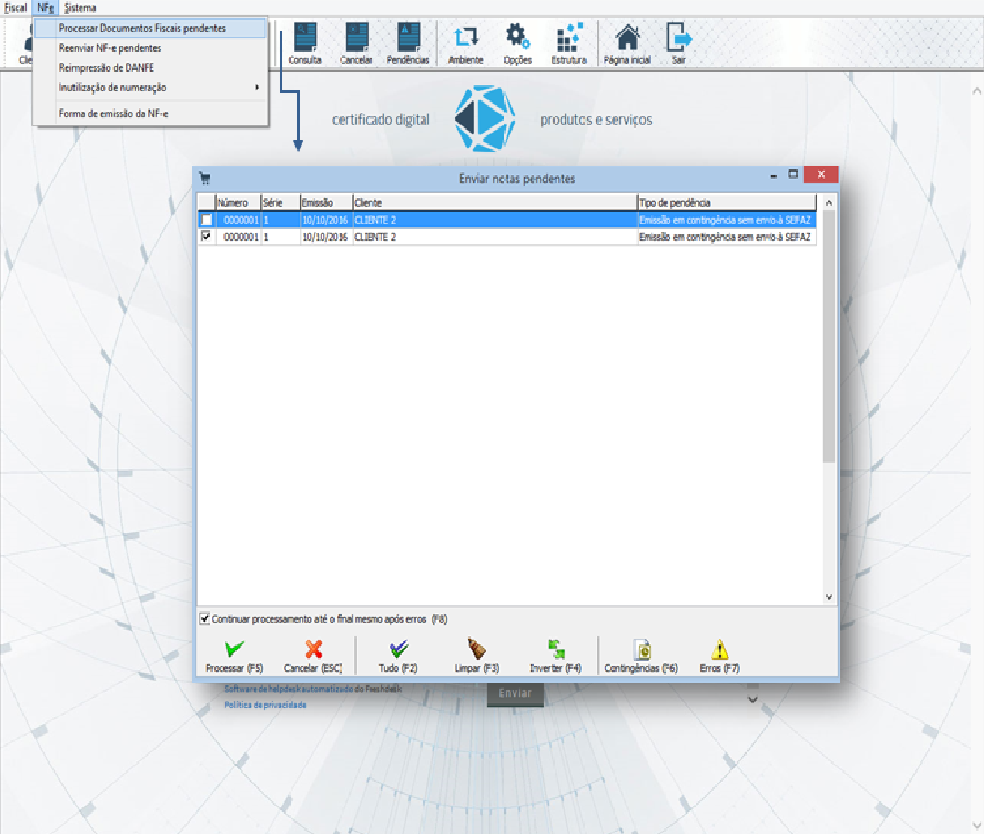The height and width of the screenshot is (834, 984).
Task: Select CLIENTE 2 in highlighted first row
Action: tap(375, 220)
